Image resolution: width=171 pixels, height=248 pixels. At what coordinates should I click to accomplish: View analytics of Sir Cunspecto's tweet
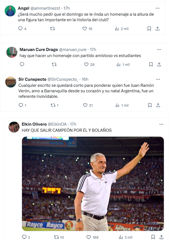tap(117, 105)
